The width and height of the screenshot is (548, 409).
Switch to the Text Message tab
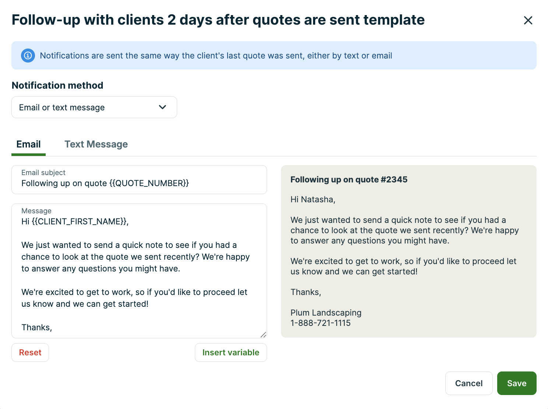(96, 145)
